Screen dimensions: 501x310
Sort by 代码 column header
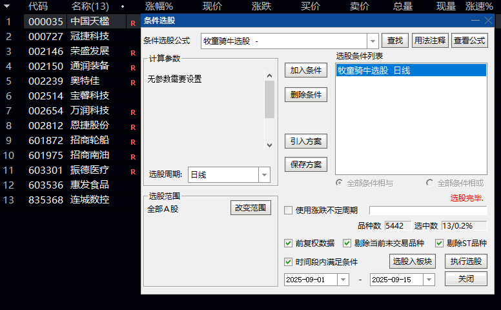[38, 6]
